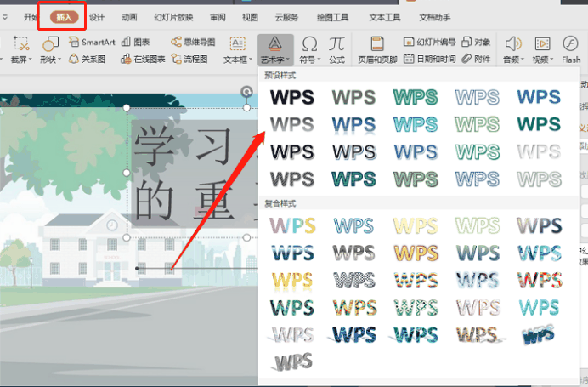Click the 视频 video icon
The width and height of the screenshot is (588, 387).
pyautogui.click(x=542, y=44)
